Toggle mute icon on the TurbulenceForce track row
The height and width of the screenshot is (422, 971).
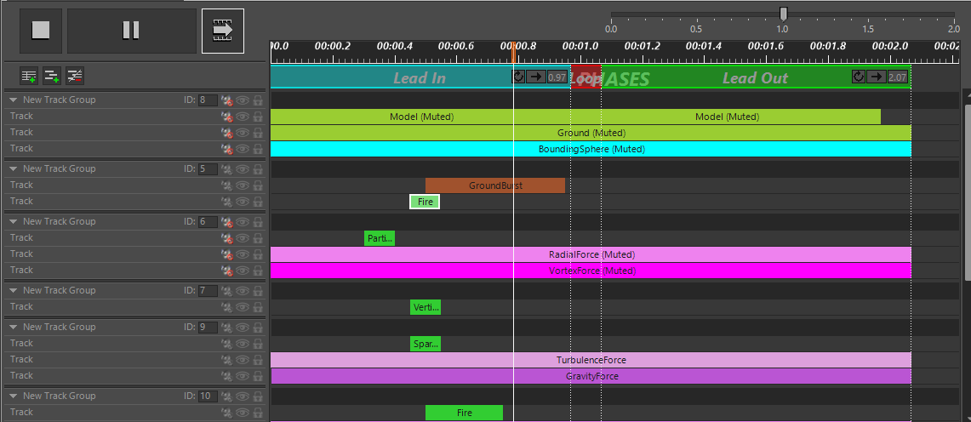click(227, 359)
